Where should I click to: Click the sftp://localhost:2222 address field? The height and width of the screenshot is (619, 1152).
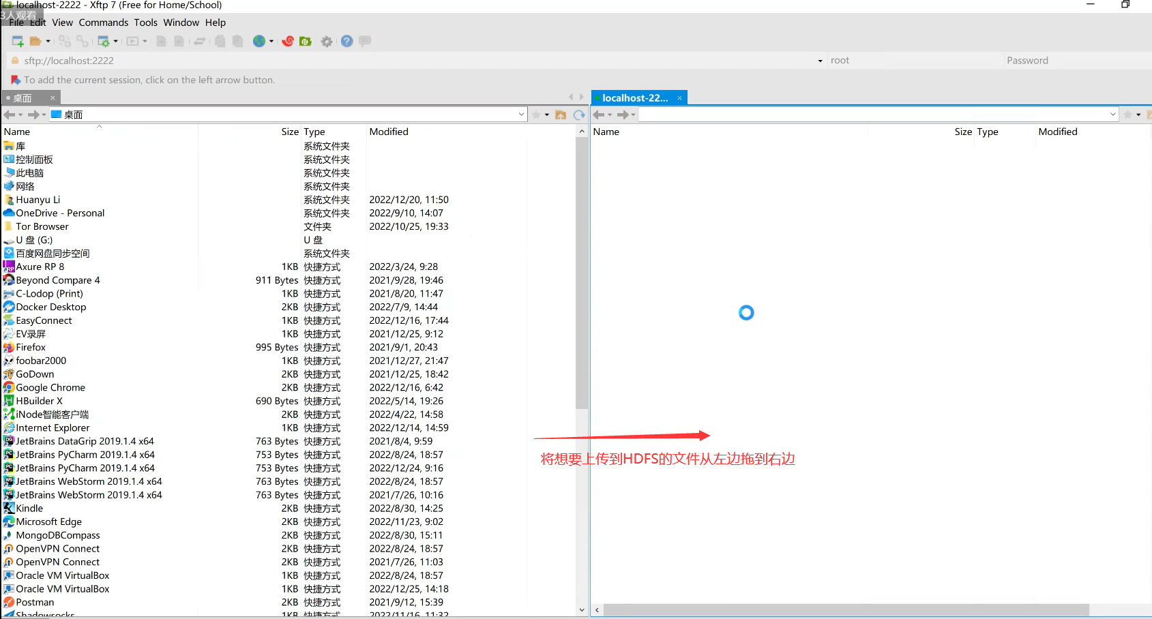click(418, 61)
